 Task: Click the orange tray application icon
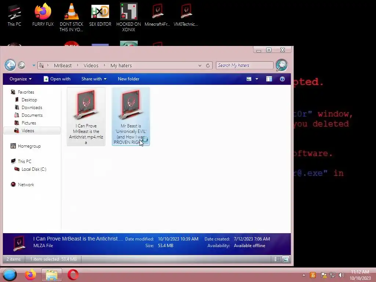pos(313,275)
